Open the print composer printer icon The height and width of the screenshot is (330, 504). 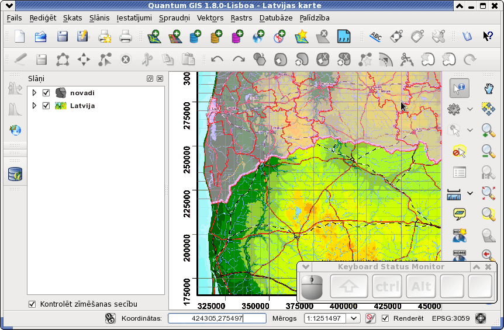point(126,37)
